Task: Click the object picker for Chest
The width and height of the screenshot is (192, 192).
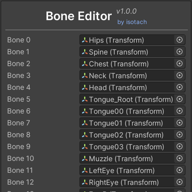Action: [180, 64]
